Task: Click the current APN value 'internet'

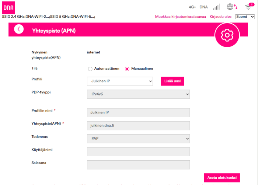Action: click(93, 52)
